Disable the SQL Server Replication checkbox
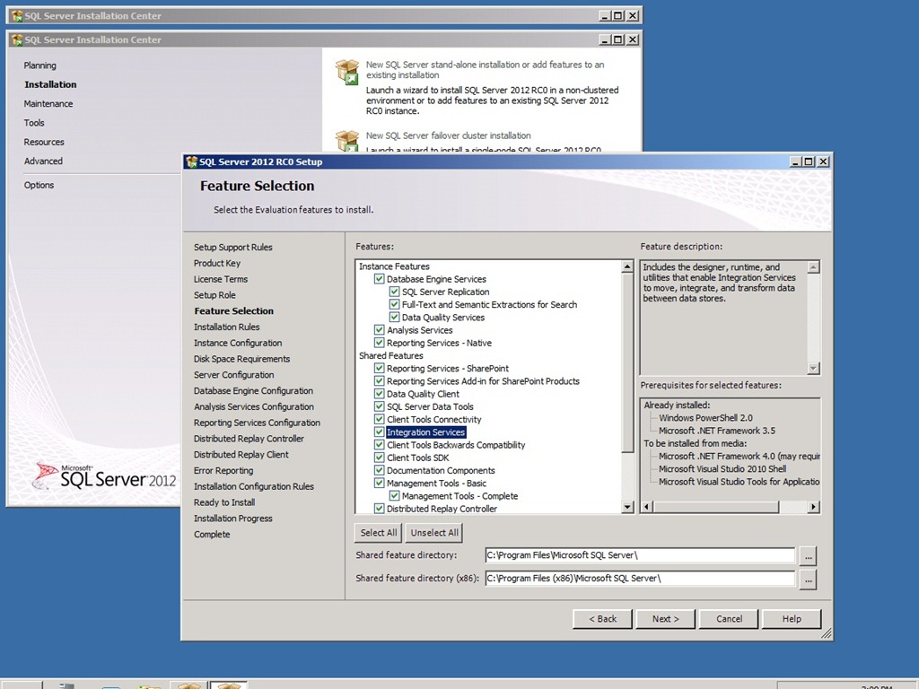Image resolution: width=919 pixels, height=689 pixels. click(x=395, y=292)
